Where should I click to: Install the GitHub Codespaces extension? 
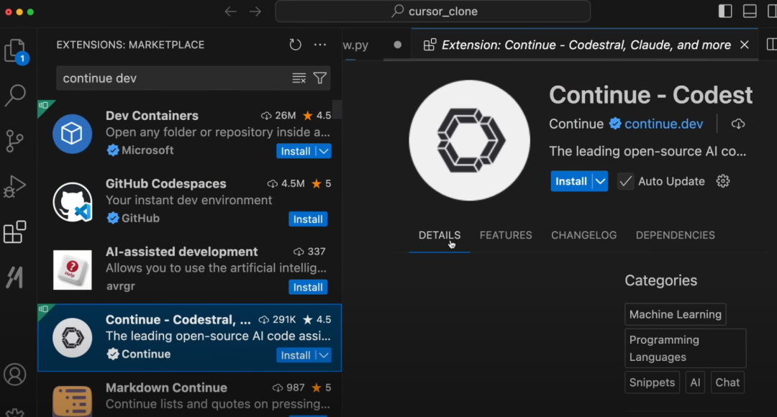[308, 219]
